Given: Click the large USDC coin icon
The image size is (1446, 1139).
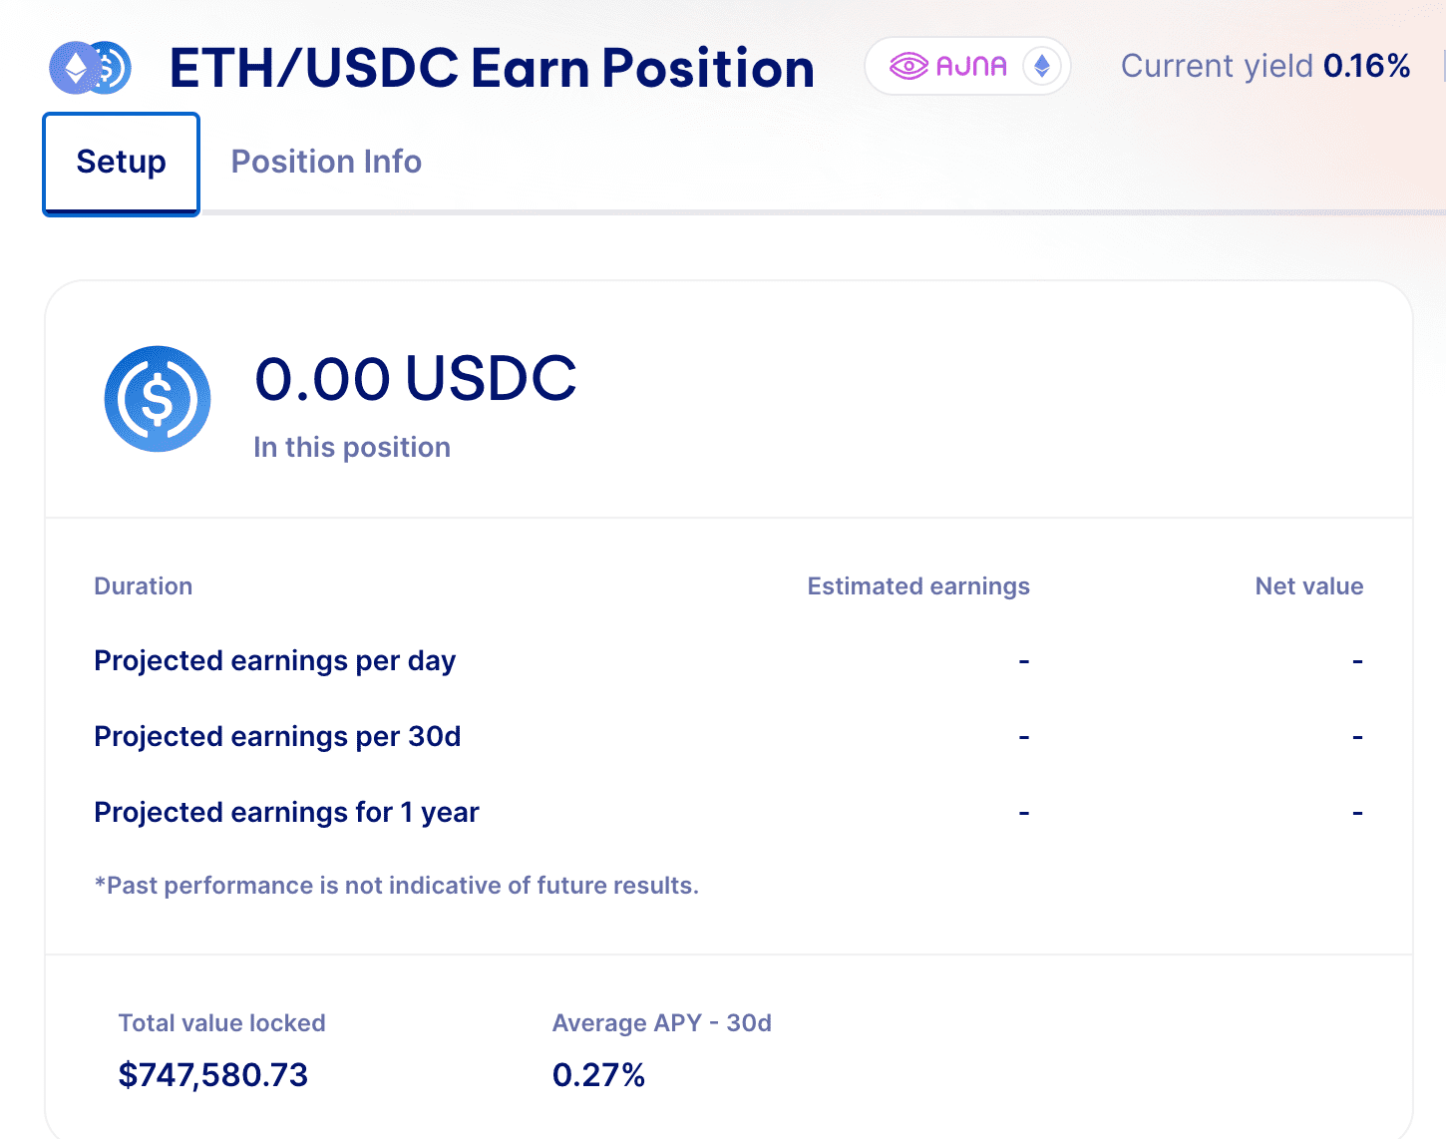Looking at the screenshot, I should point(158,399).
